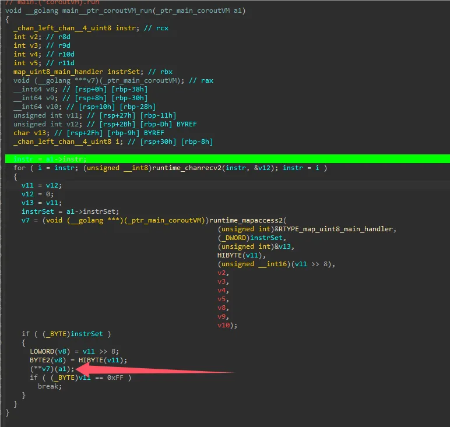Select the highlighted line 'instr = a1->instr;'

(227, 159)
